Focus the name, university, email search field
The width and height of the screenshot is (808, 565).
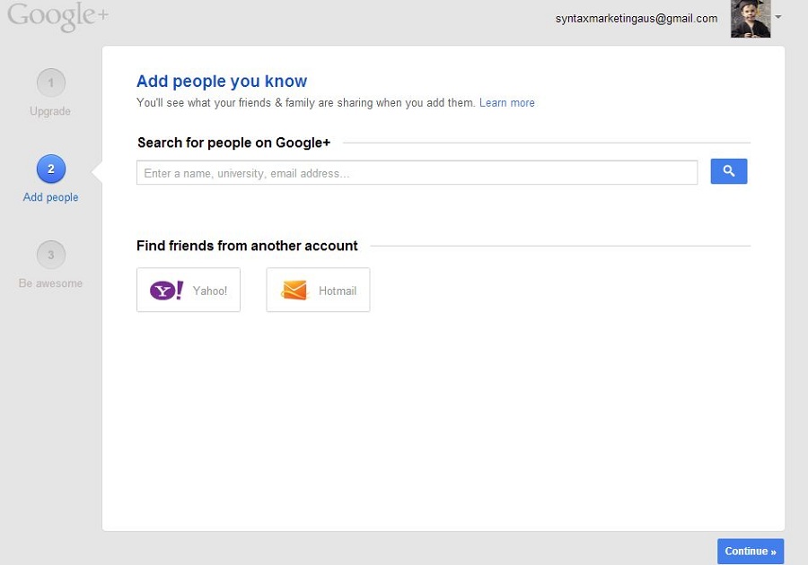(417, 173)
